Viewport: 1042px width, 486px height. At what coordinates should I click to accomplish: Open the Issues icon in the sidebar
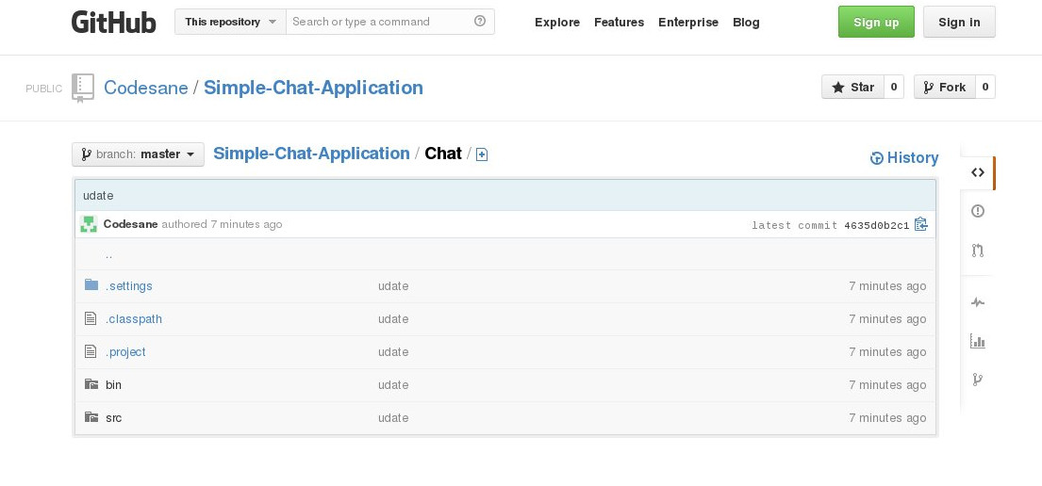pos(977,211)
